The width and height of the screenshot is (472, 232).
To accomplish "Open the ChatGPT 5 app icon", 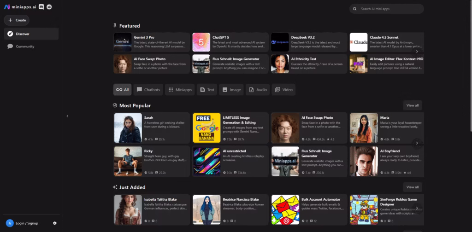I will 201,42.
